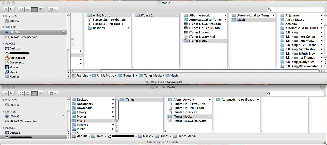Click All My Music in path bar
327x145 pixels.
103,76
